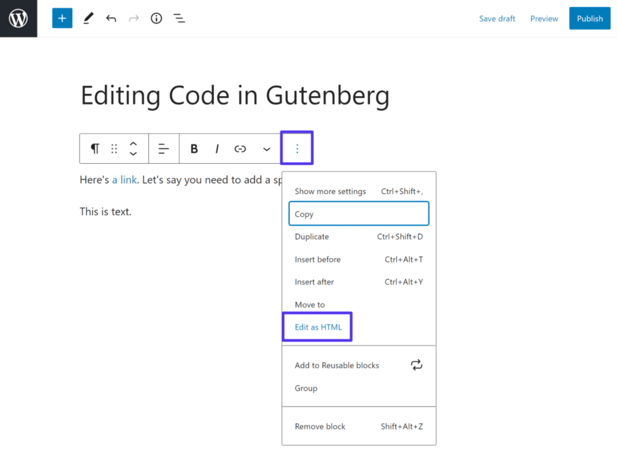Select Edit as HTML from the menu
This screenshot has height=459, width=617.
click(317, 326)
